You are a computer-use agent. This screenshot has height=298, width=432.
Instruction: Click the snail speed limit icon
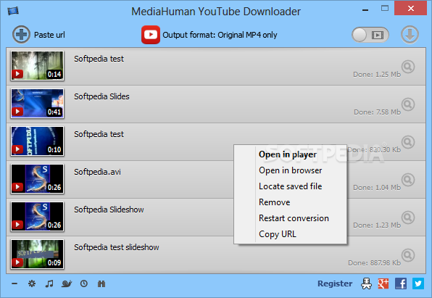(67, 283)
